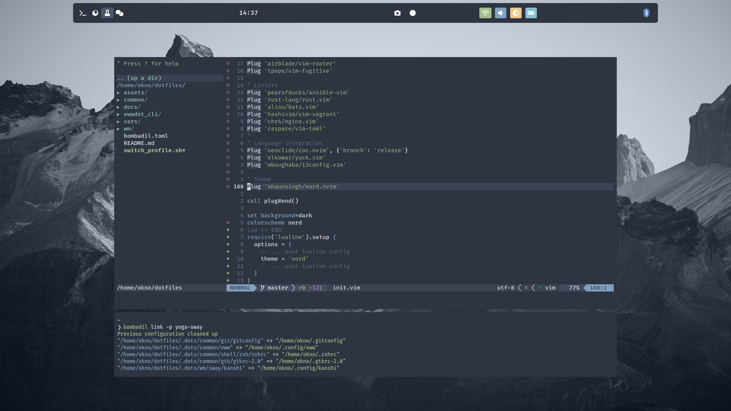Click the 'elkowar/yuck.vim' plugin string

point(295,158)
